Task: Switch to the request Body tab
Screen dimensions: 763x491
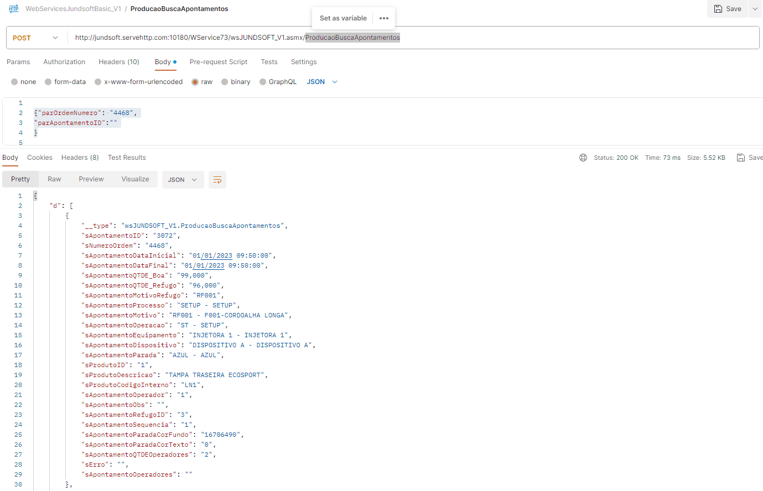Action: click(165, 62)
